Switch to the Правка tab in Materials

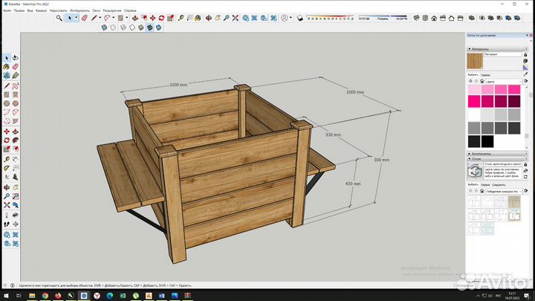click(x=485, y=75)
